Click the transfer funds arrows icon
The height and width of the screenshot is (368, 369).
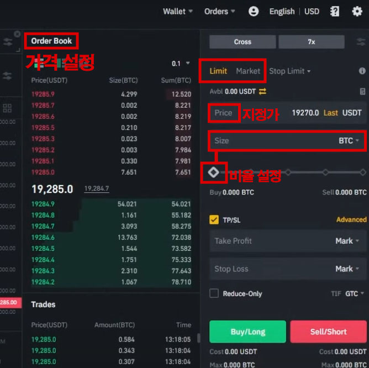point(262,91)
